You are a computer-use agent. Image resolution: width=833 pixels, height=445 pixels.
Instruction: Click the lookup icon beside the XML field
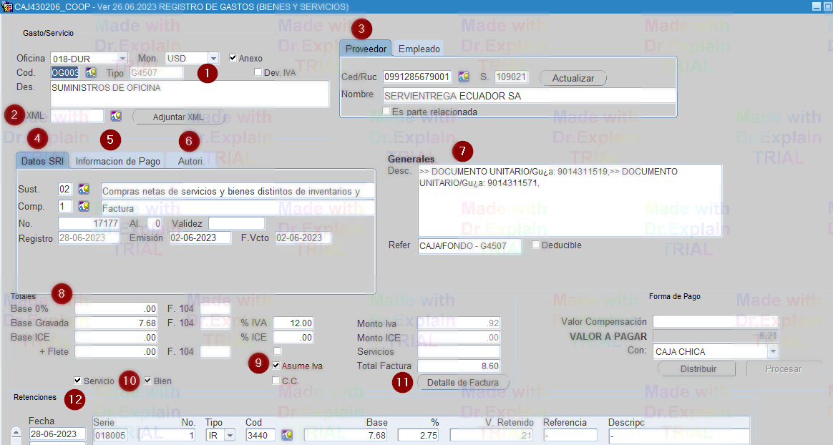(116, 116)
